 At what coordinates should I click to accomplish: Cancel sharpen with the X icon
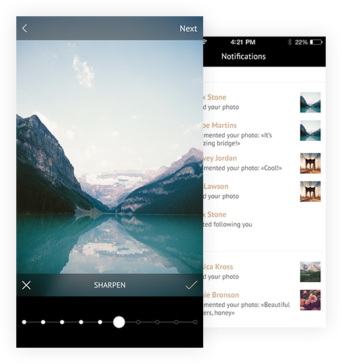26,285
